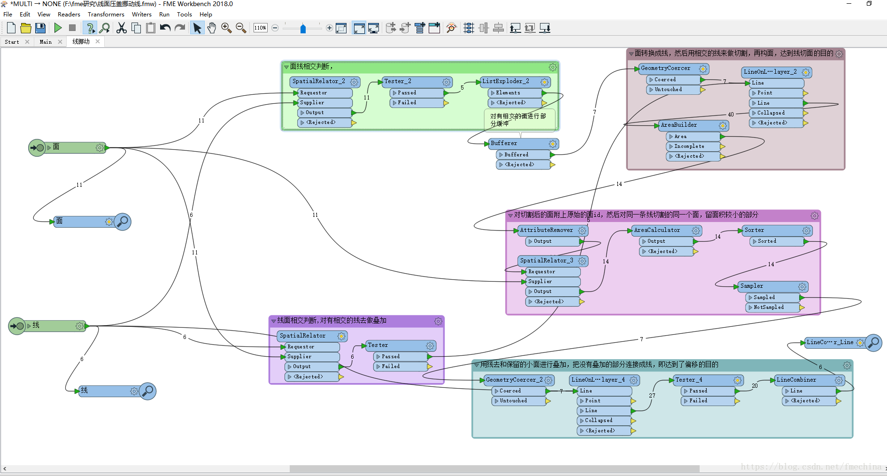Open the Writers menu
The height and width of the screenshot is (476, 887).
coord(142,15)
